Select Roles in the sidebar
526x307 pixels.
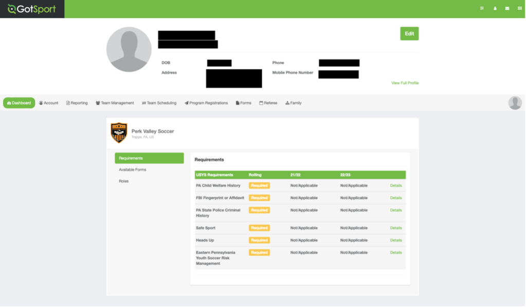point(124,181)
